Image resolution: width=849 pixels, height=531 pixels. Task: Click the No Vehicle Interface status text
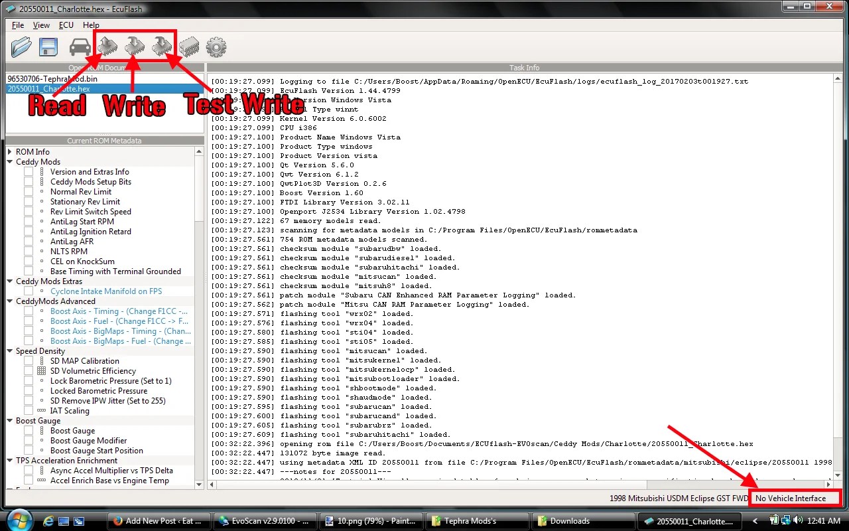(791, 498)
